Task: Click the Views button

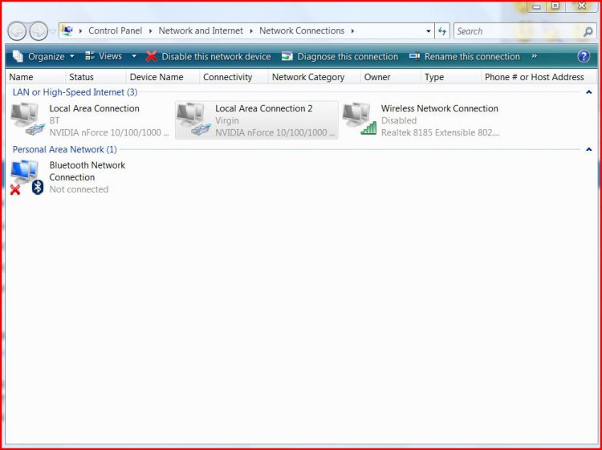Action: point(104,56)
